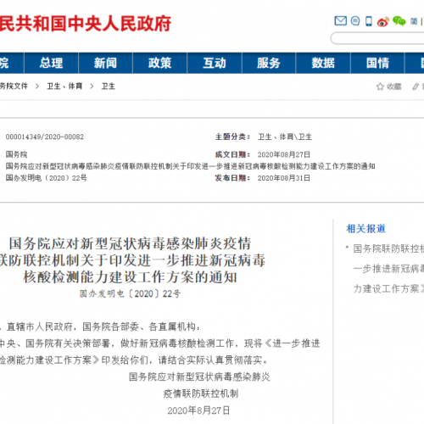Screen dimensions: 424x424
Task: Click signature line 疫情联防联控机制
Action: pyautogui.click(x=201, y=393)
